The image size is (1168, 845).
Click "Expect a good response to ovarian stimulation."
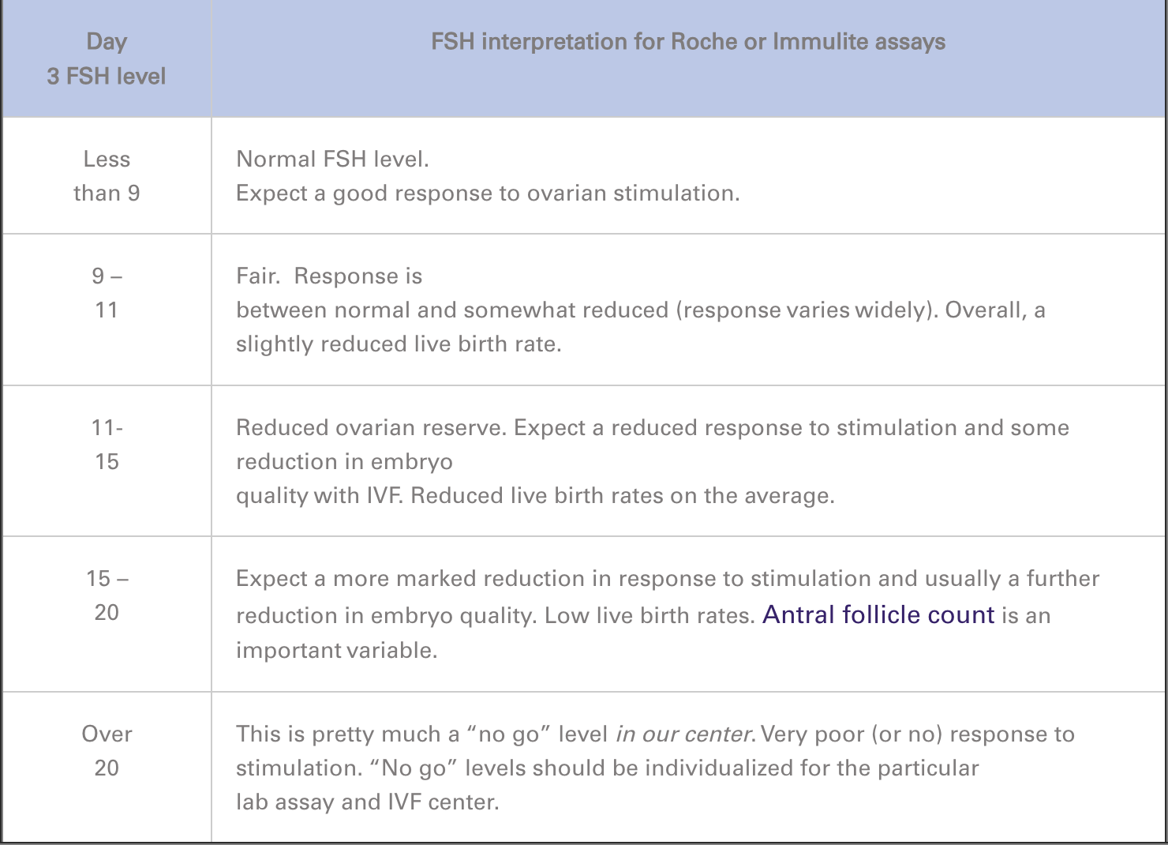pos(488,193)
